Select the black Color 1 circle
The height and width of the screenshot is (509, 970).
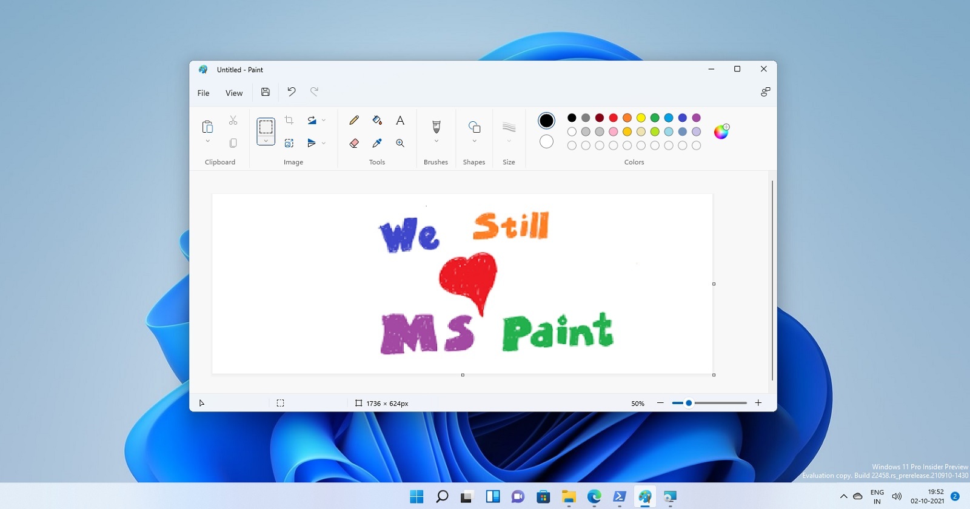[546, 121]
